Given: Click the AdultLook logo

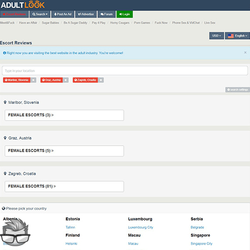Looking at the screenshot, I should pos(23,5).
